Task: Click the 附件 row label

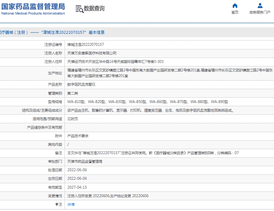Action: 58,136
